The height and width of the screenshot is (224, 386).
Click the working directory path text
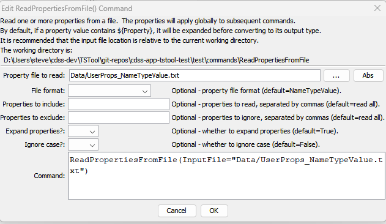coord(157,60)
